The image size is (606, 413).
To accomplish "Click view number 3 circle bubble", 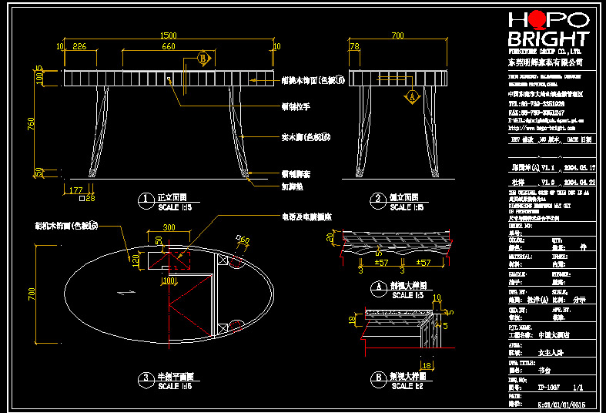I will [146, 380].
